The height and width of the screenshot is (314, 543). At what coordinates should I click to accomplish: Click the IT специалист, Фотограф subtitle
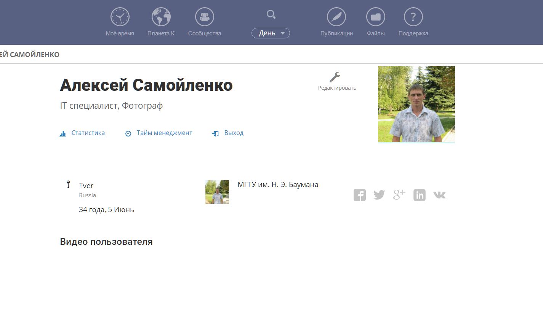(111, 106)
